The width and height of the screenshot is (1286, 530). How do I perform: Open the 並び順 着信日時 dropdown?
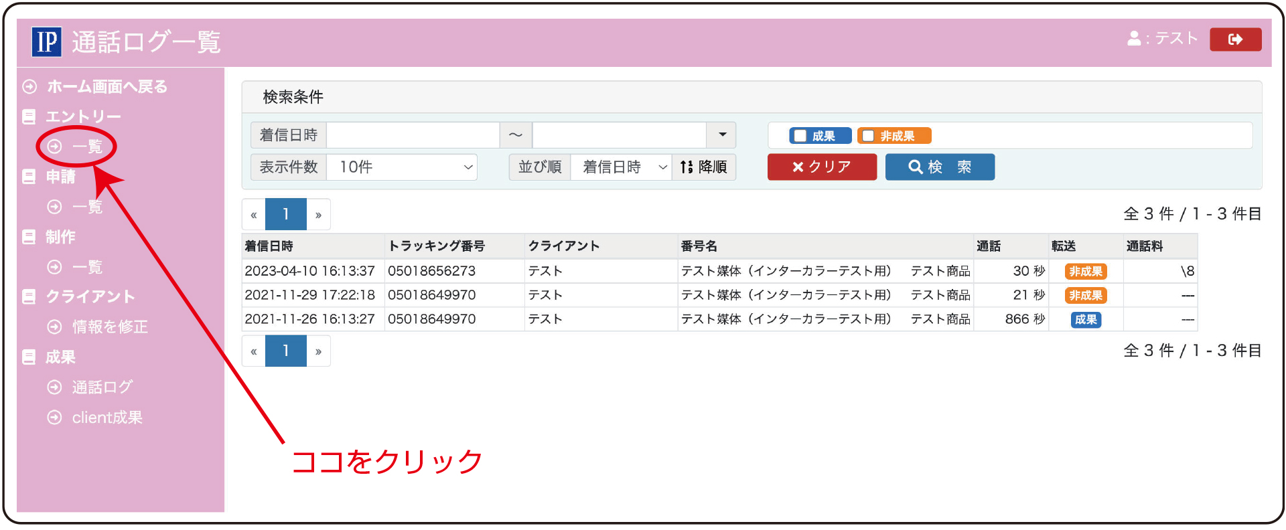click(x=622, y=167)
